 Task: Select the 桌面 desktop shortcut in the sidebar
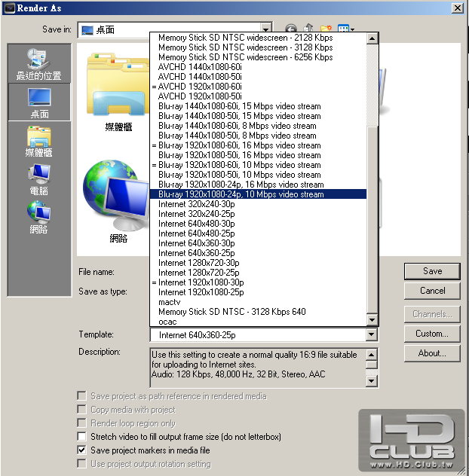point(39,102)
